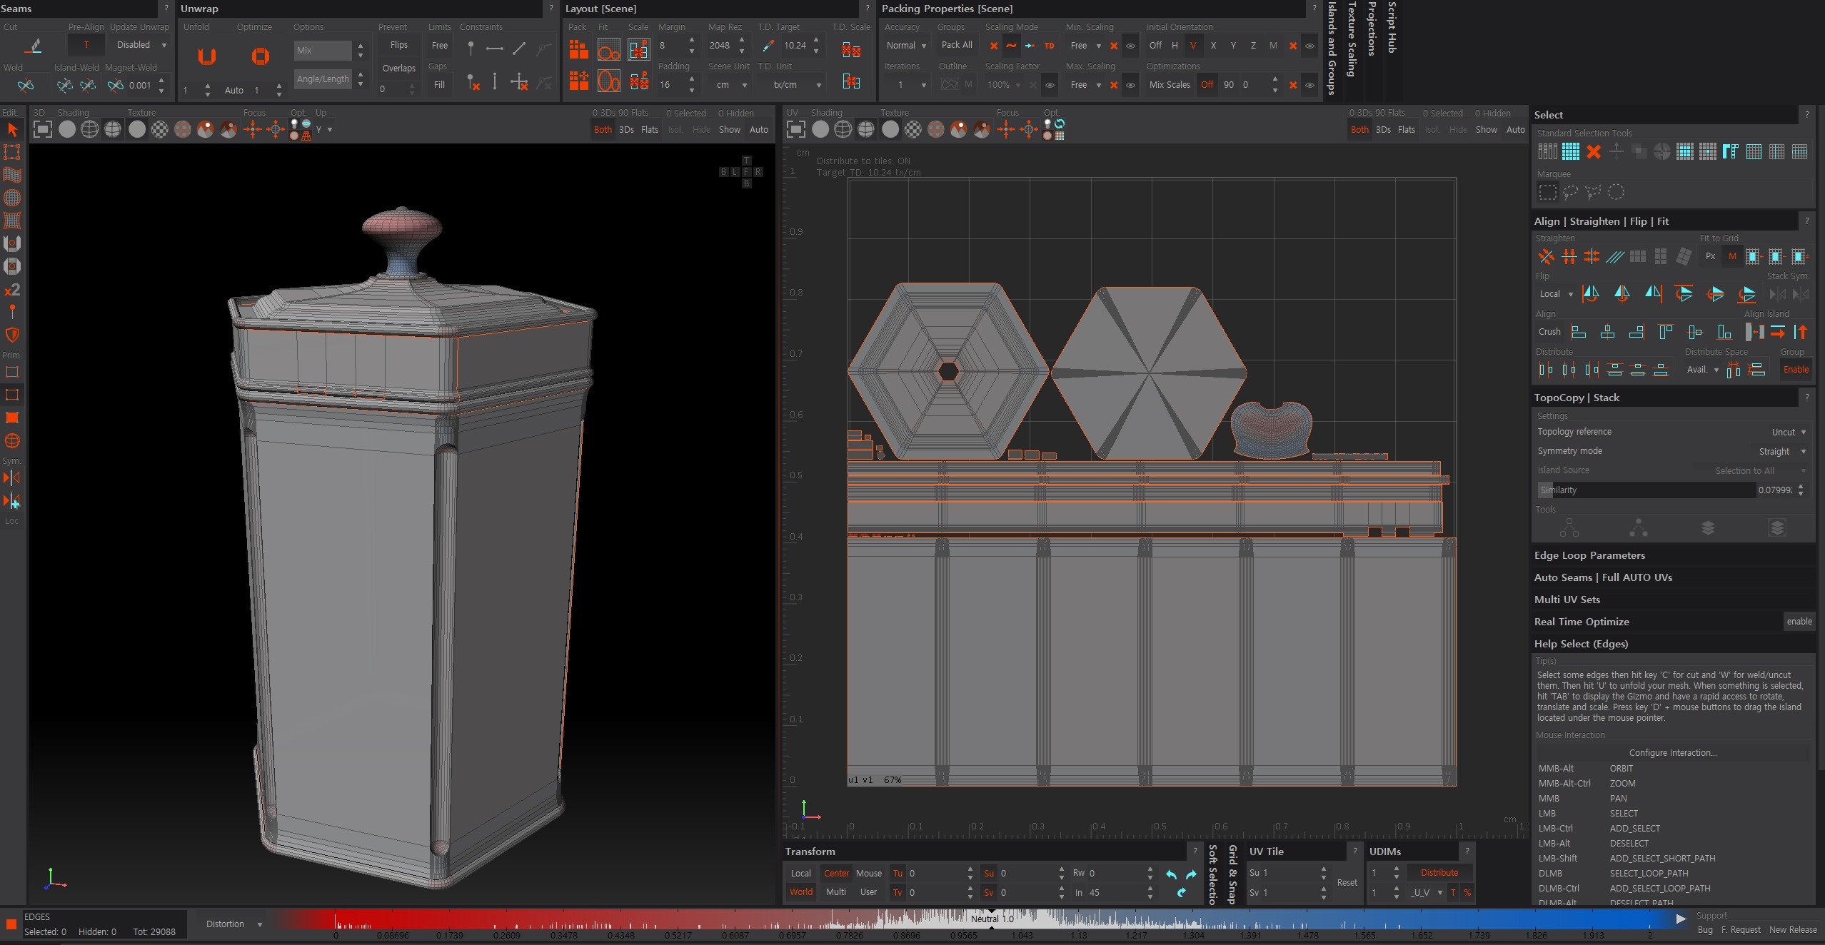
Task: Click the pin constraint icon in Constraints
Action: [471, 49]
